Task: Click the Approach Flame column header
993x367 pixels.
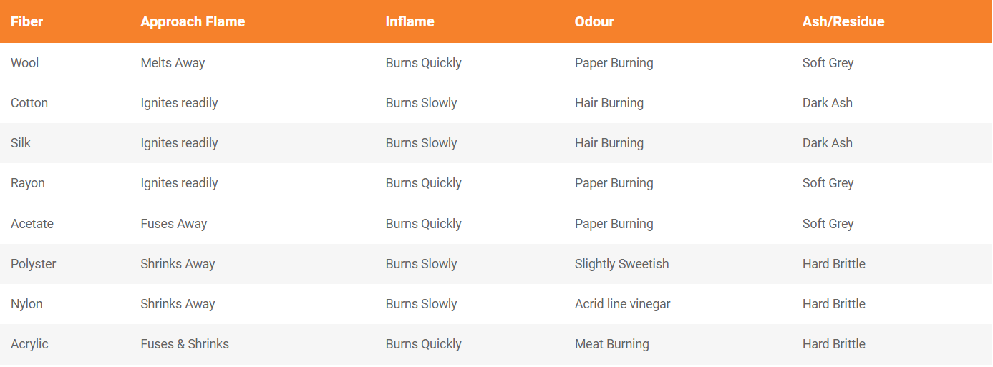Action: [x=193, y=21]
